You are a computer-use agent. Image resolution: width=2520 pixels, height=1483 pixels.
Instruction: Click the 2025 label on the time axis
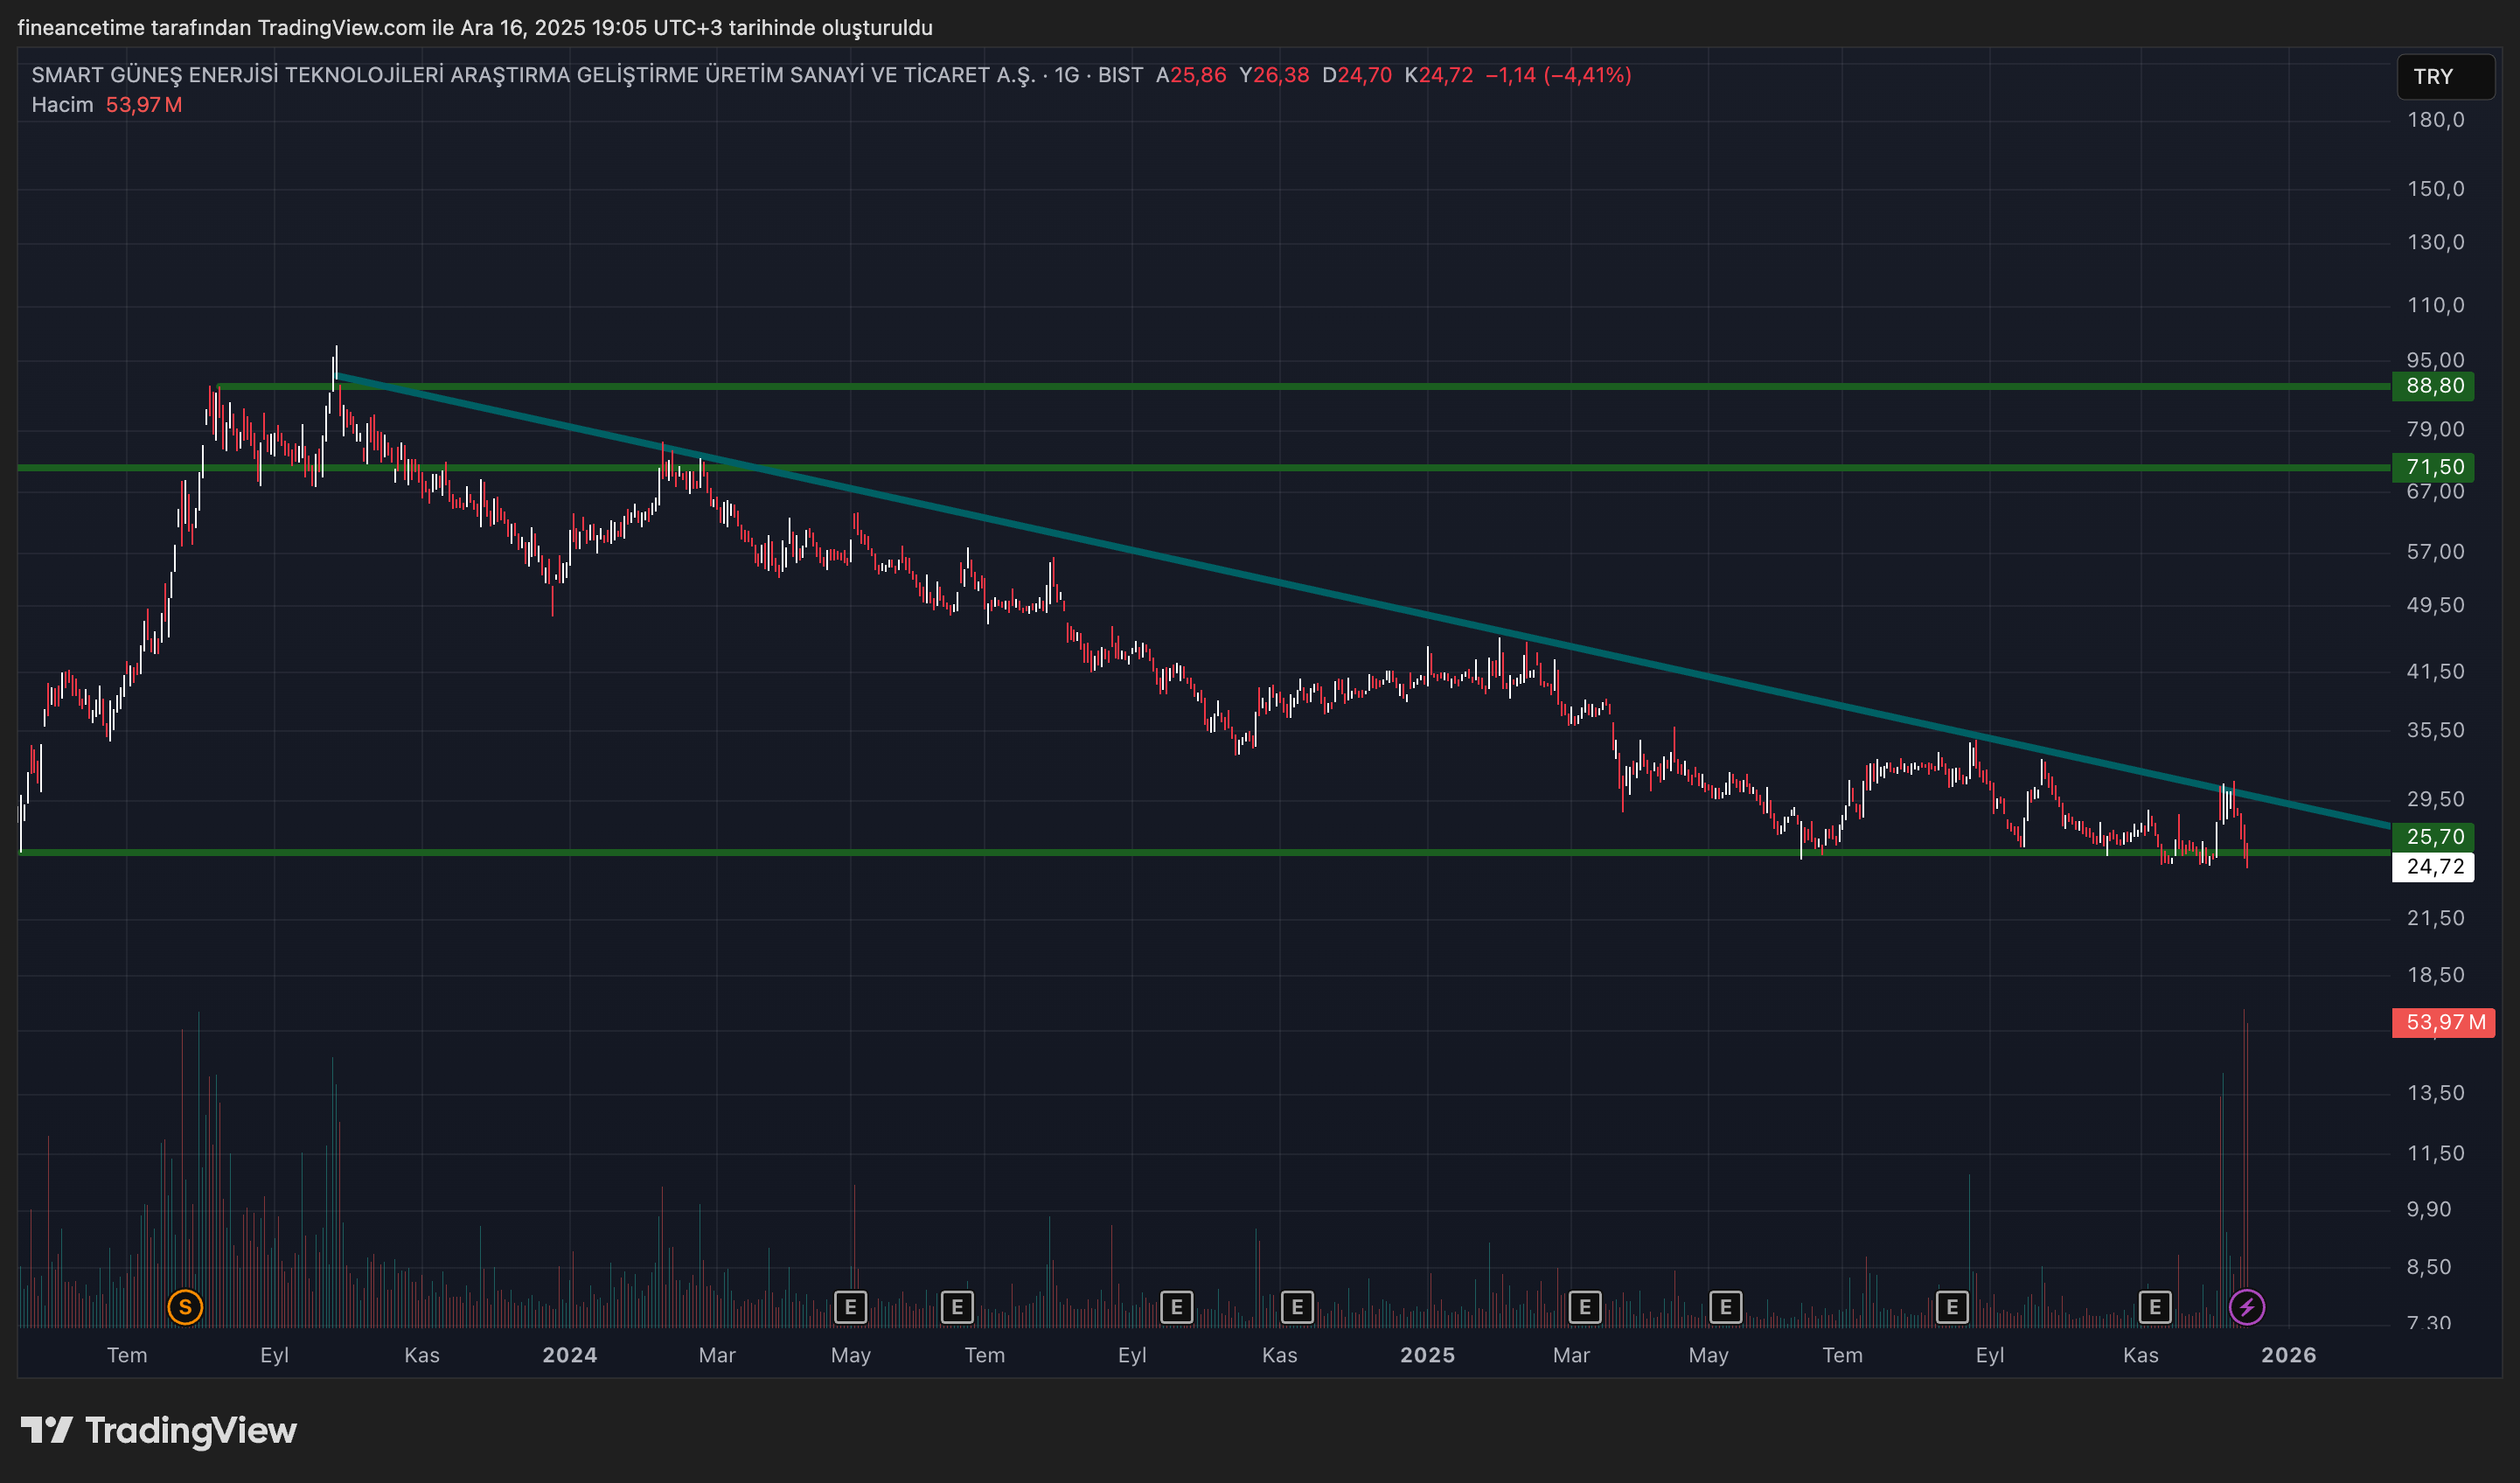coord(1427,1355)
